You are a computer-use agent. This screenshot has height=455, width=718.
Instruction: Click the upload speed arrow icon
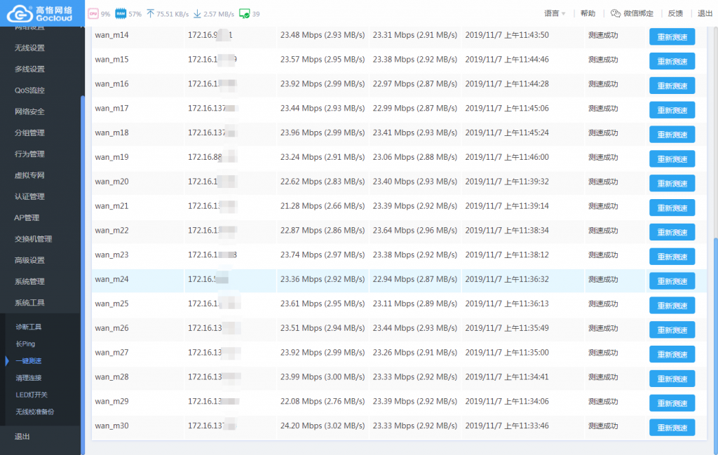click(150, 13)
